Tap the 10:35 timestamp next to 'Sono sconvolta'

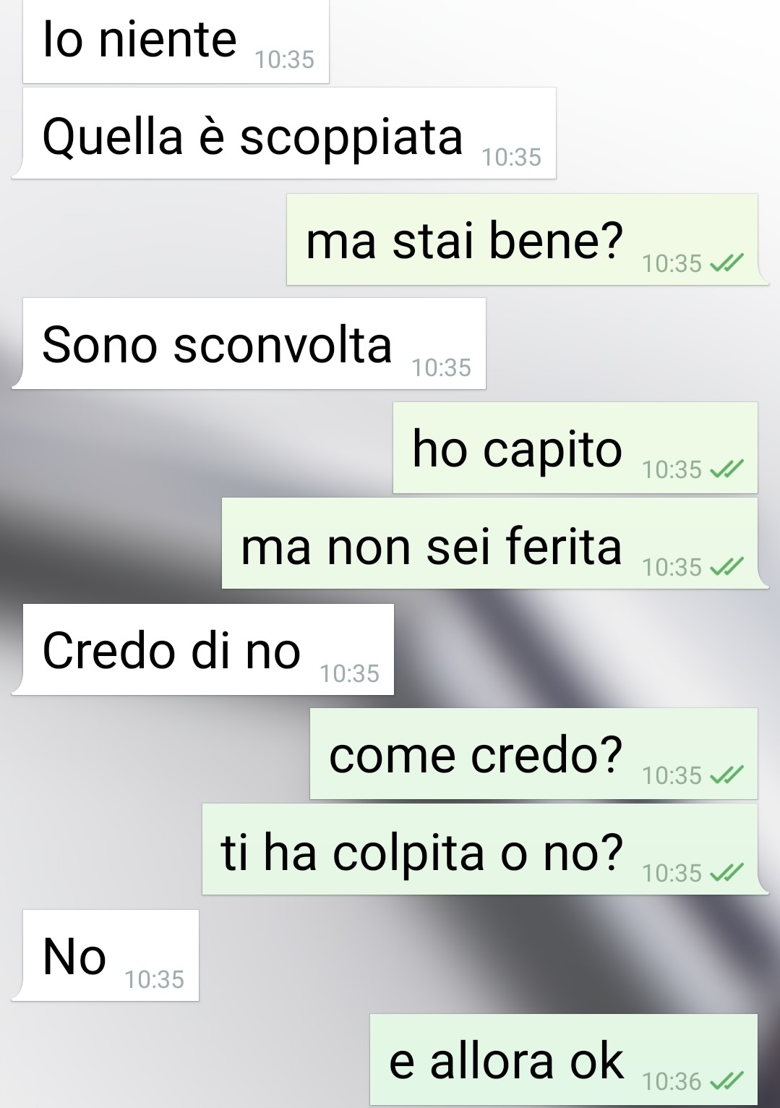click(441, 368)
